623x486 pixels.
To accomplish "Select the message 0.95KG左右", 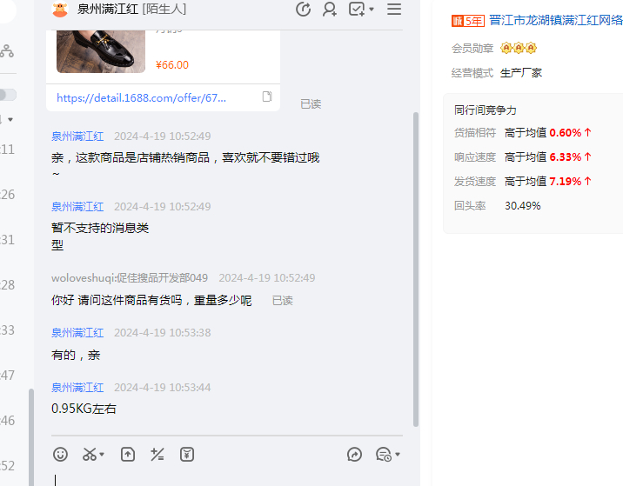I will click(84, 409).
